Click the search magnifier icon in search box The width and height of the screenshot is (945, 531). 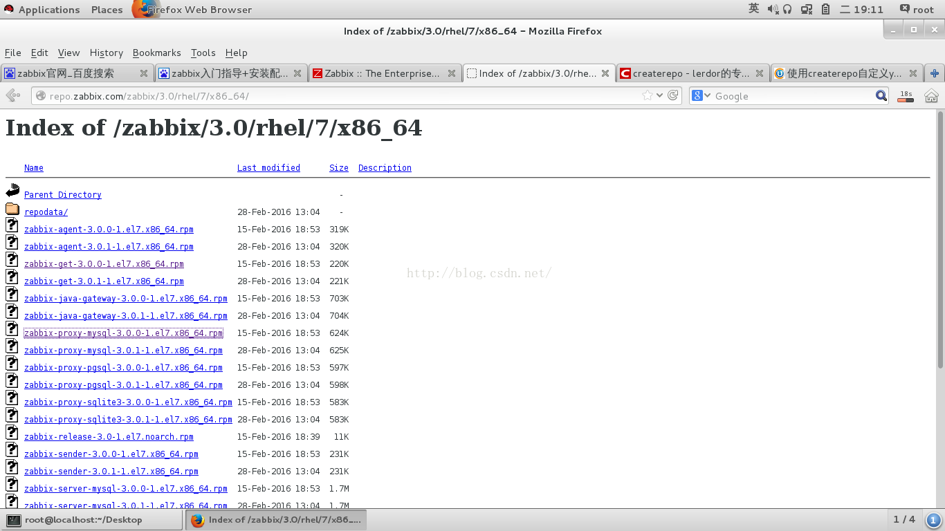[881, 95]
